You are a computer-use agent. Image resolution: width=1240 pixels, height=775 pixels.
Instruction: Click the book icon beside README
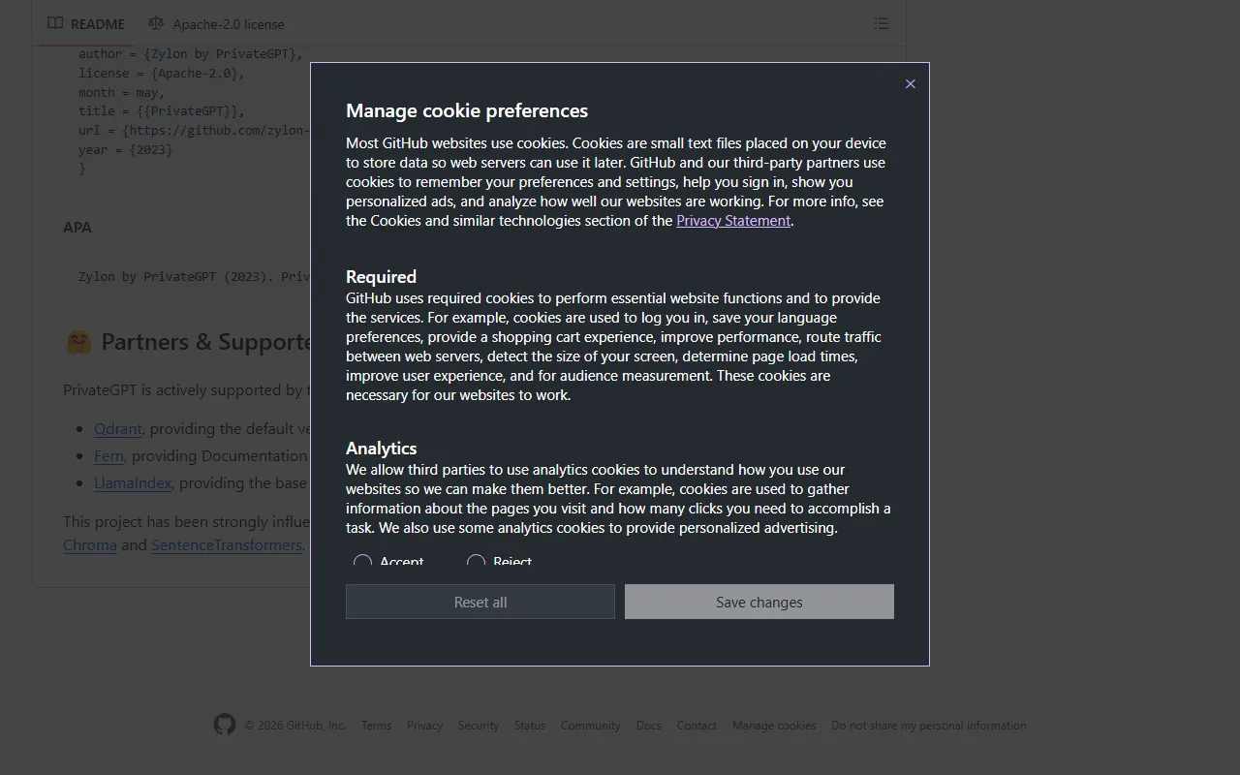pyautogui.click(x=56, y=23)
